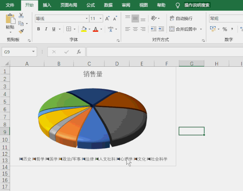The width and height of the screenshot is (243, 191).
Task: Cut selection with the scissors icon
Action: 21,16
